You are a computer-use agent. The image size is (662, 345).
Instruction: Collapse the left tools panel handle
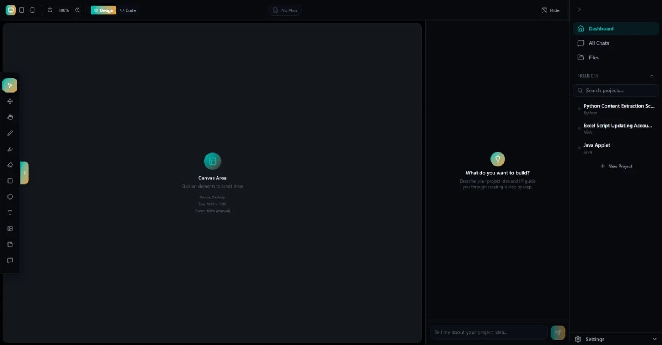[24, 173]
